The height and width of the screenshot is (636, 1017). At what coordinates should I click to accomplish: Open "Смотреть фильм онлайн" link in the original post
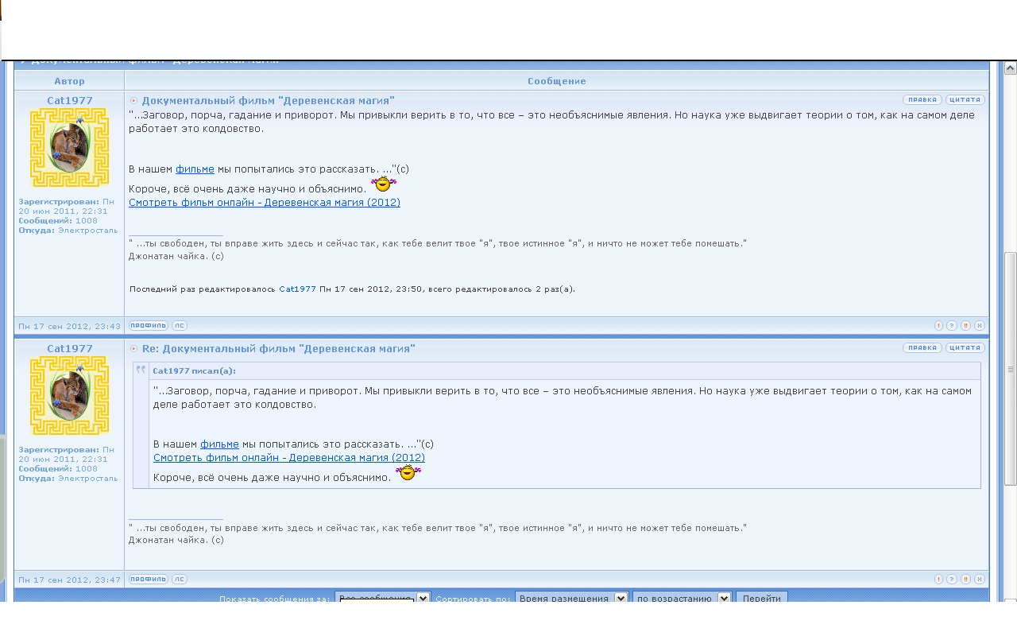[x=265, y=203]
